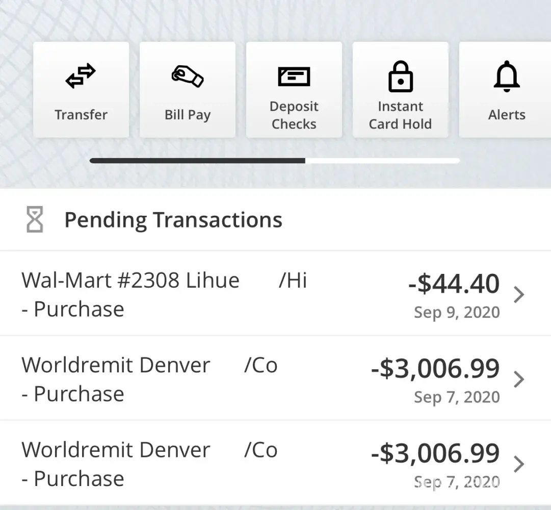Viewport: 551px width, 510px height.
Task: Tap the Bill Pay hand icon
Action: [187, 76]
